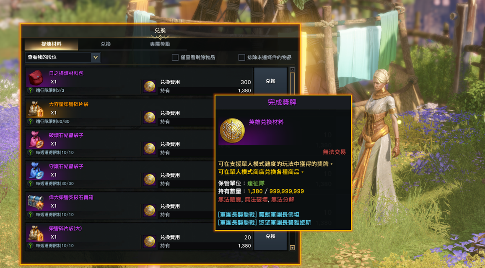Open the 查看我的段位 dropdown
Screen dimensions: 485x268
click(x=63, y=57)
